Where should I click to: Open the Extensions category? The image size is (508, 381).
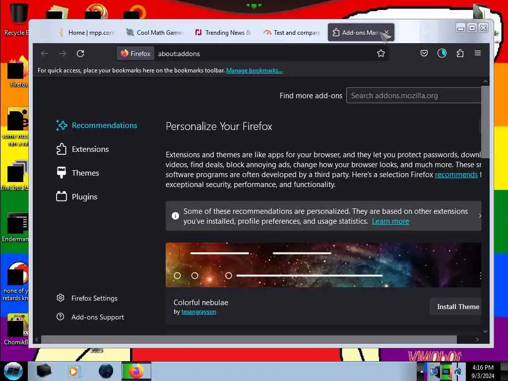click(x=83, y=149)
